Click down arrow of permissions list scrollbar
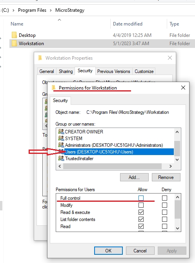This screenshot has height=263, width=195. 178,228
